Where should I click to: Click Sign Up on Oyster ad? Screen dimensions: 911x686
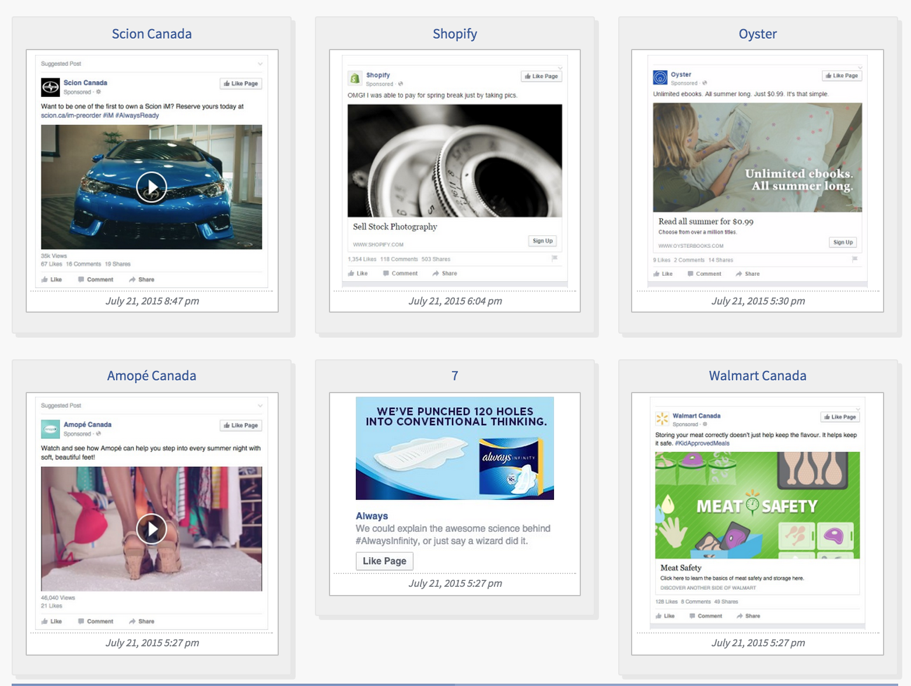point(843,242)
